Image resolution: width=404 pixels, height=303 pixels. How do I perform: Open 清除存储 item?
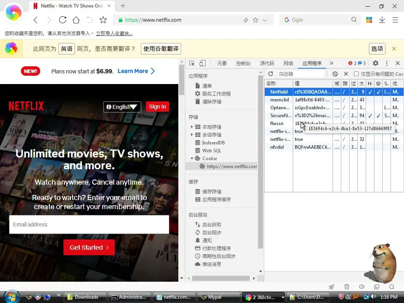pos(211,101)
